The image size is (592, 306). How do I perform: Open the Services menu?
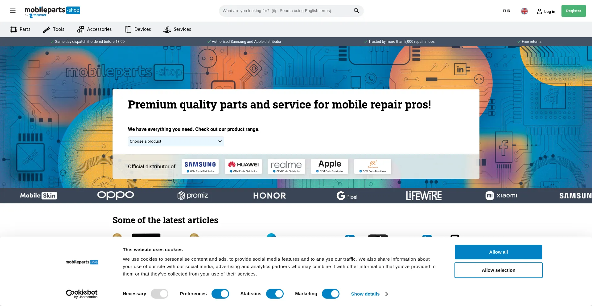[177, 29]
